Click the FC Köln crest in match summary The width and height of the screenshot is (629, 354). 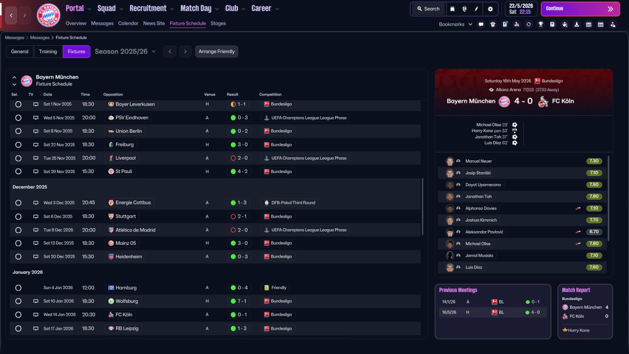click(542, 101)
